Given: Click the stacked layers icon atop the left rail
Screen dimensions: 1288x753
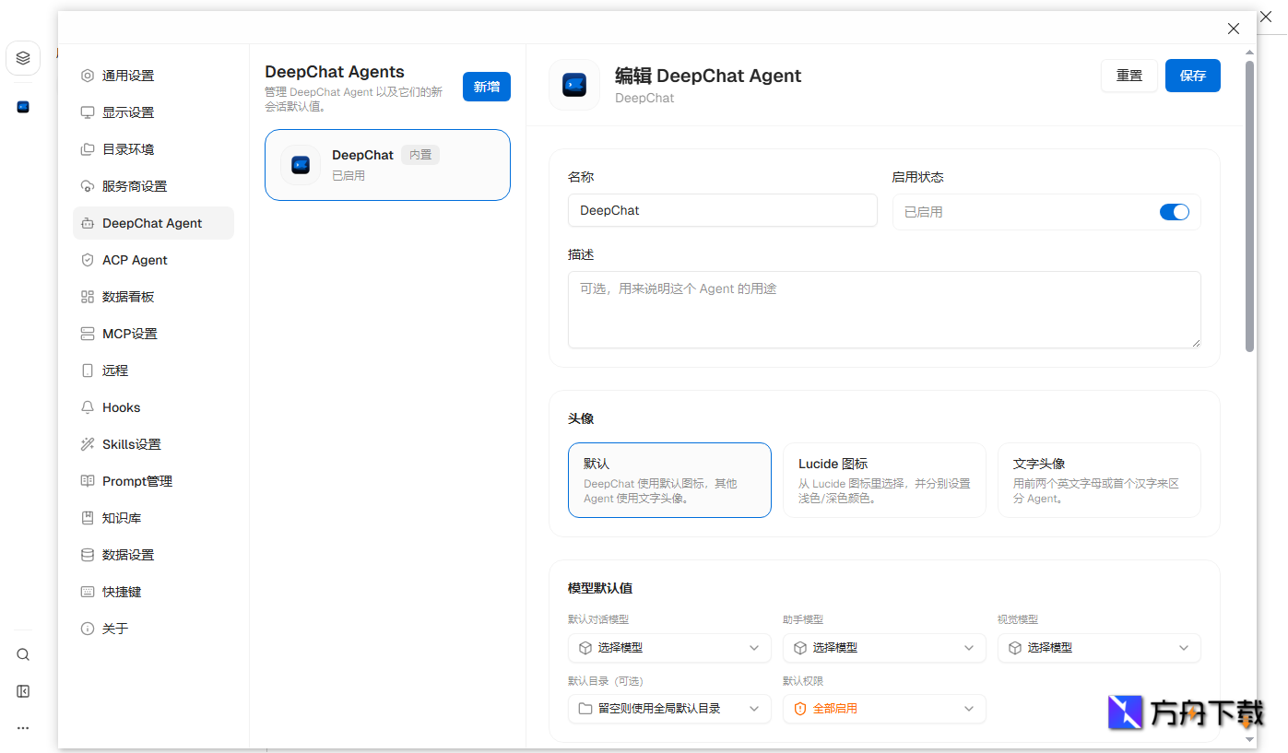Looking at the screenshot, I should click(23, 57).
